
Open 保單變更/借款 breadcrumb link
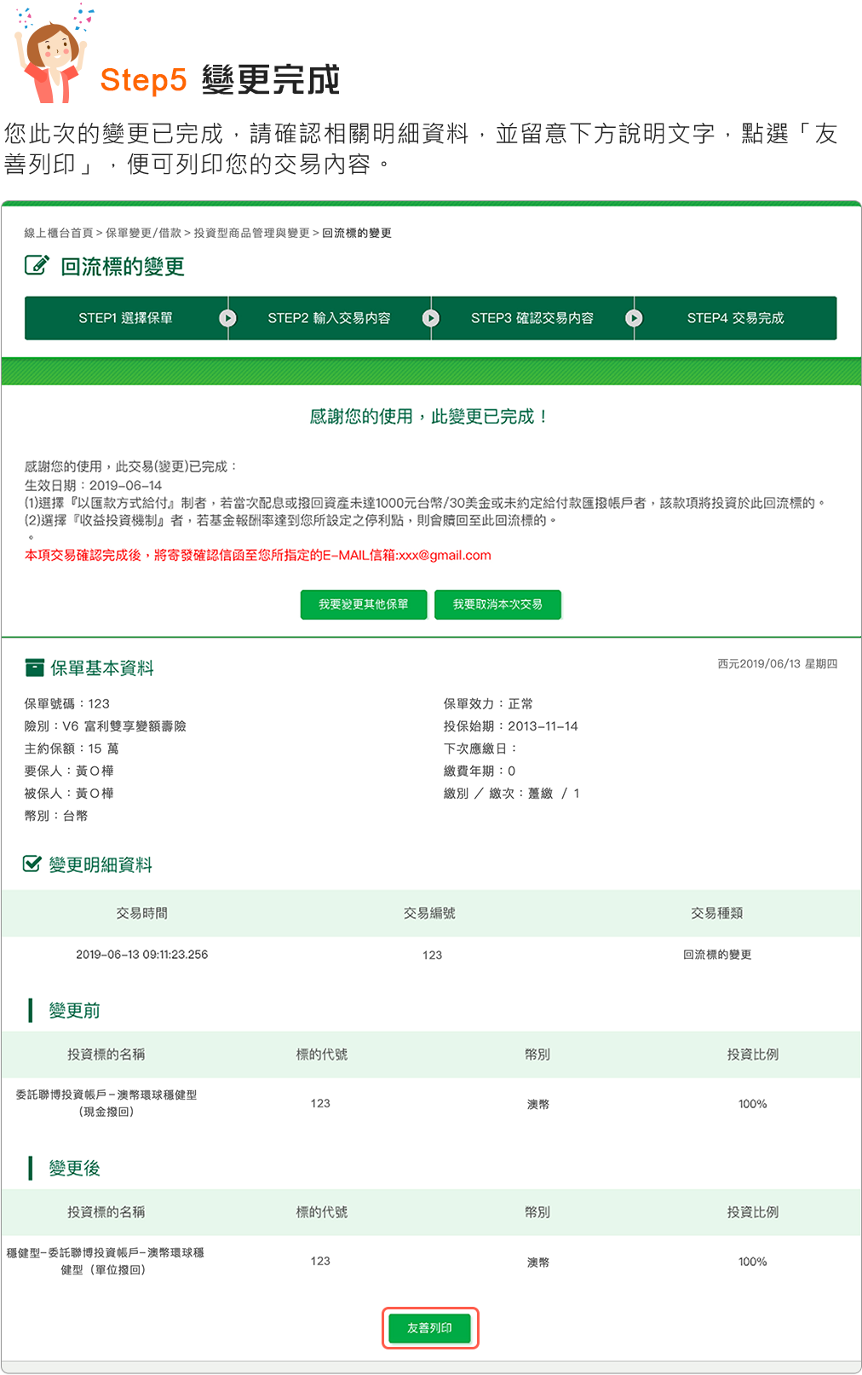[143, 233]
